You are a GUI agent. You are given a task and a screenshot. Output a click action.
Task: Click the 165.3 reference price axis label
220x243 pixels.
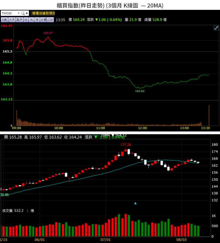8,51
